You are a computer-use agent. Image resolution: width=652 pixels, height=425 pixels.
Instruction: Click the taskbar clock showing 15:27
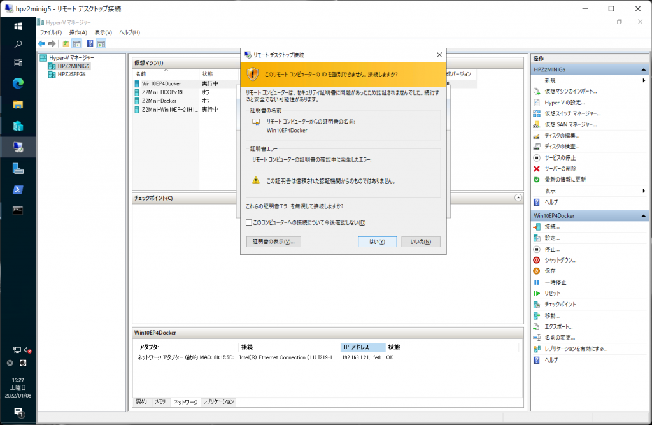tap(18, 388)
